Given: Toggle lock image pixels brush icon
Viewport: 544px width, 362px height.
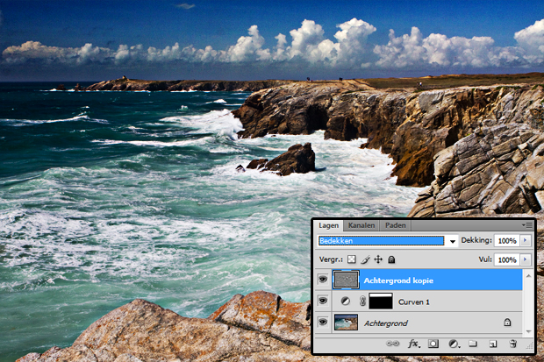Looking at the screenshot, I should (365, 259).
